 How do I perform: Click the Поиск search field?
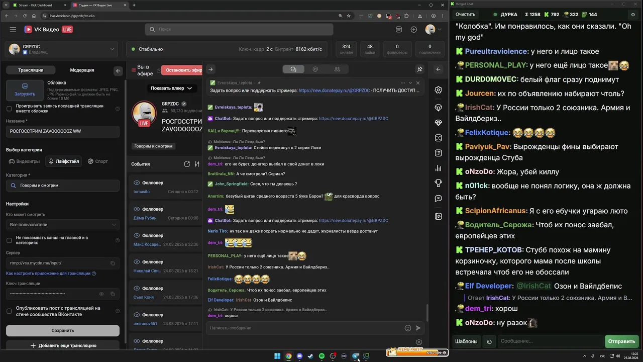tap(239, 30)
